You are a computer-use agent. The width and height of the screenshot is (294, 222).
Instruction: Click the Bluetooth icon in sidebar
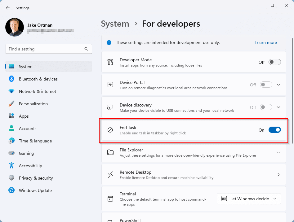coord(11,79)
